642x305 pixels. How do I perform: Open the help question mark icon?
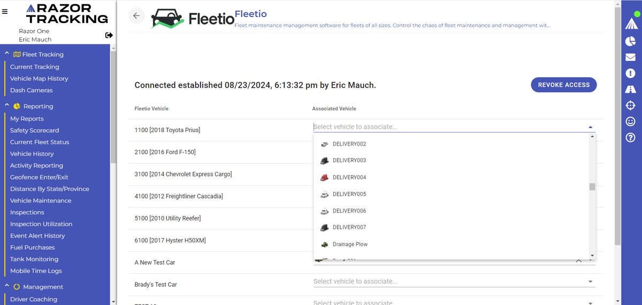[630, 138]
